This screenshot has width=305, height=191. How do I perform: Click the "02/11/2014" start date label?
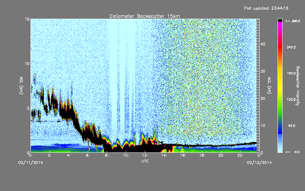[30, 163]
